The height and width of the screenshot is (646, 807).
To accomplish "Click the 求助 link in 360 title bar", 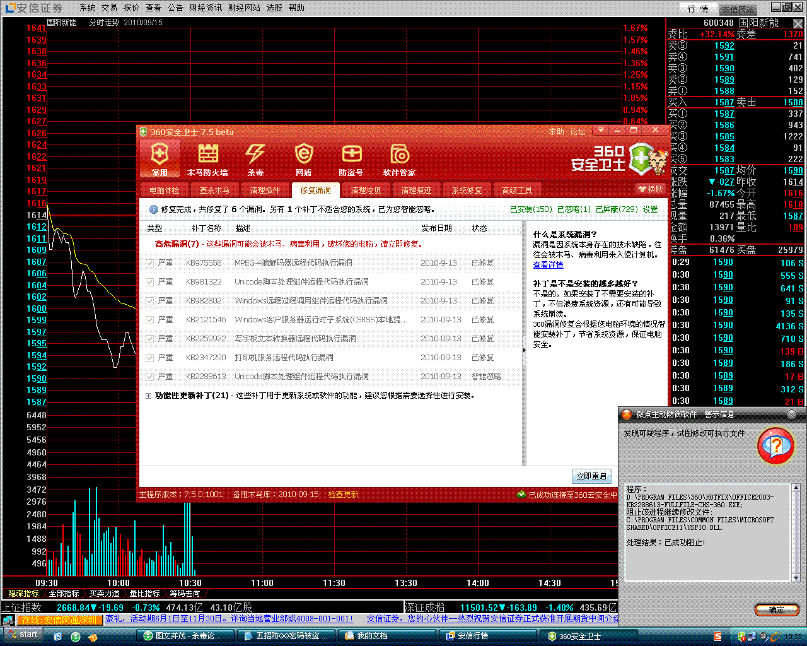I will [557, 132].
